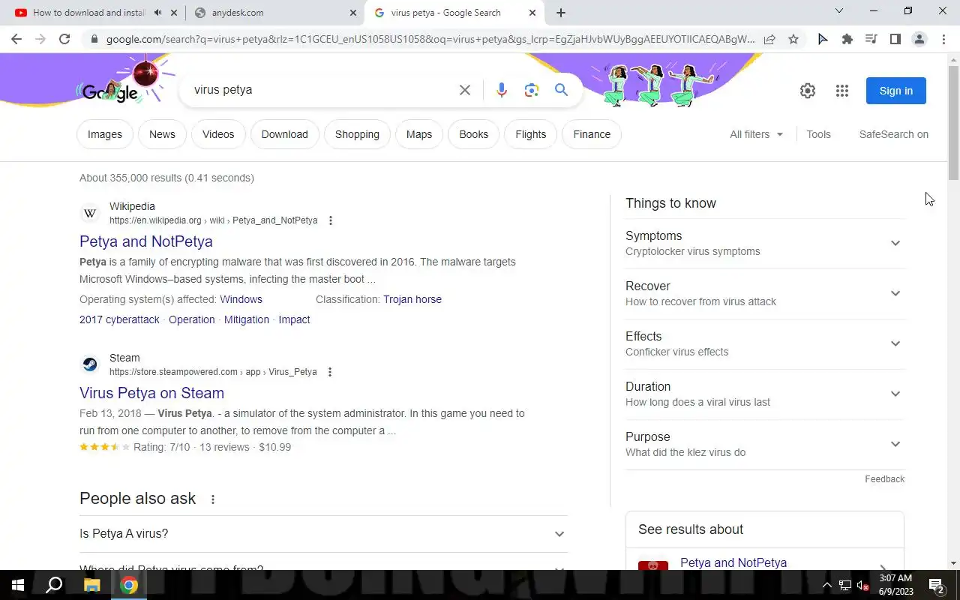Search by image with Lens icon
960x600 pixels.
(x=532, y=90)
